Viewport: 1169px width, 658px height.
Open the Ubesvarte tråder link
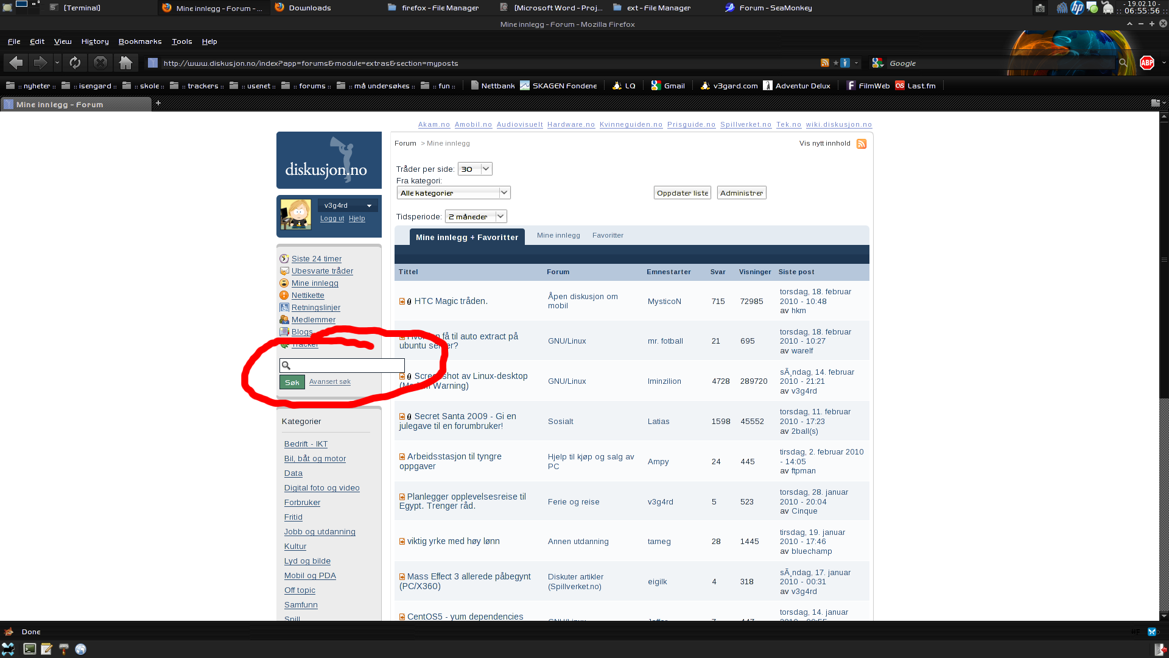pyautogui.click(x=322, y=271)
